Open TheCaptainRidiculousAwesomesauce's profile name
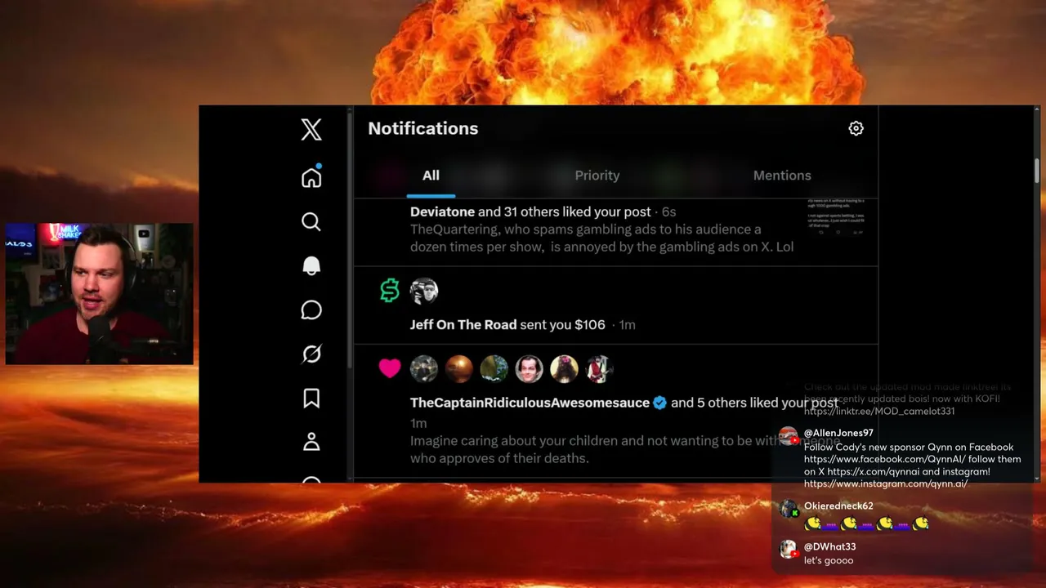The height and width of the screenshot is (588, 1046). click(530, 403)
